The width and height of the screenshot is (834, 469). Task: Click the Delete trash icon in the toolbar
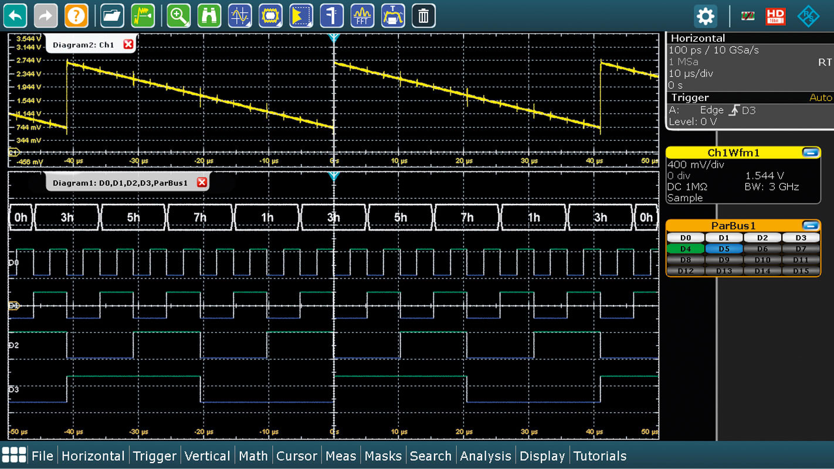click(x=423, y=16)
